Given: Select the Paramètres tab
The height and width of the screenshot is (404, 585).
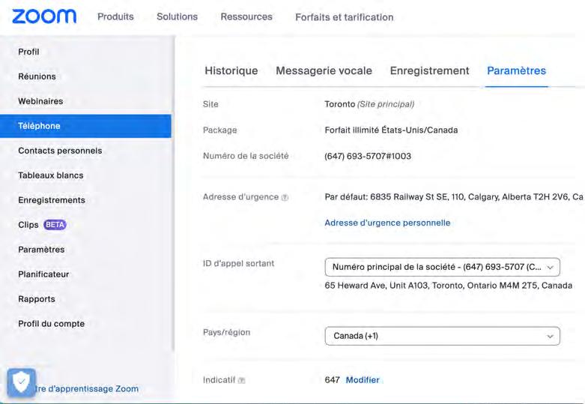Looking at the screenshot, I should (x=516, y=70).
